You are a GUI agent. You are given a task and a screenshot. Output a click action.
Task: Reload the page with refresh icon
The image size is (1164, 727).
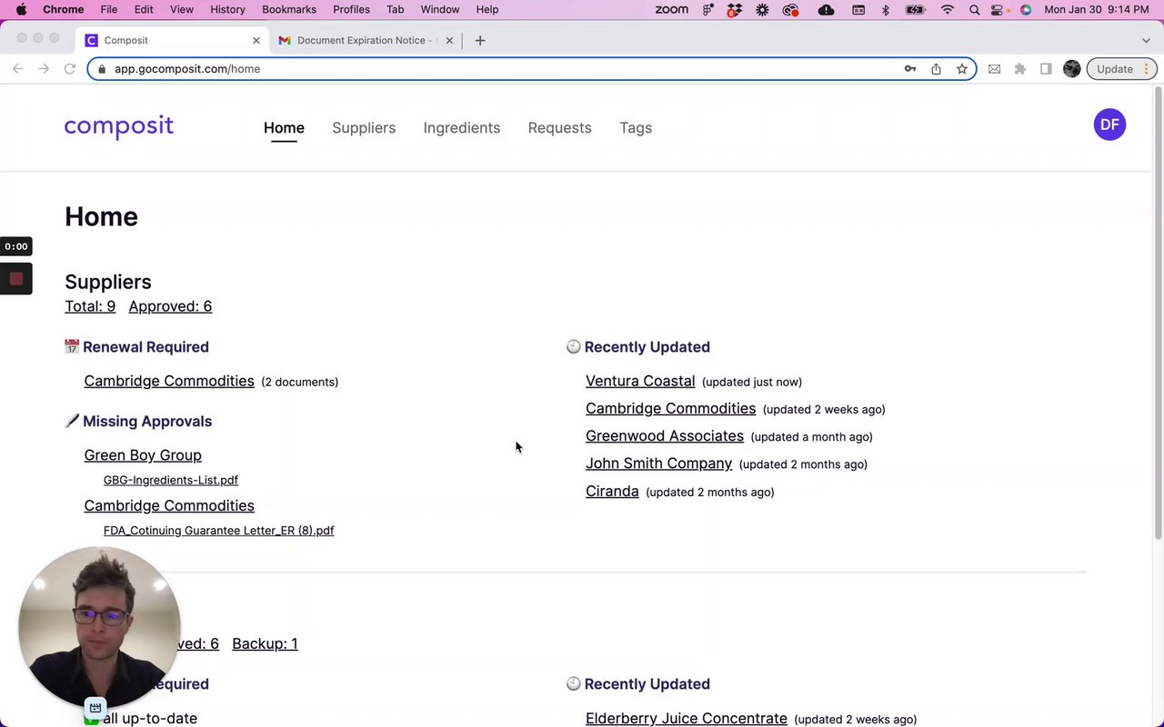pyautogui.click(x=70, y=69)
